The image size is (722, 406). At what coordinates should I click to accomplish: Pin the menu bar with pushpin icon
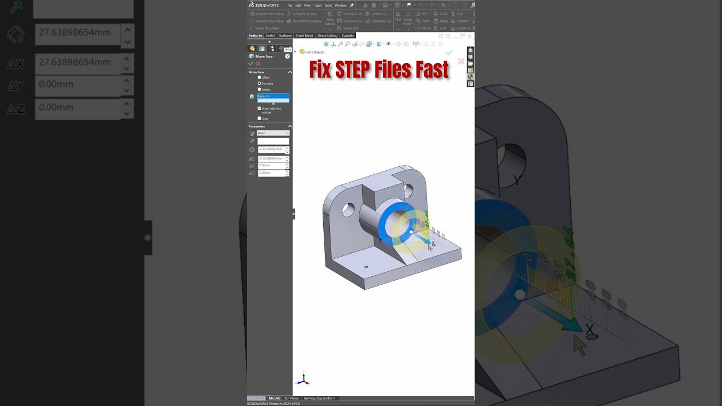[352, 5]
